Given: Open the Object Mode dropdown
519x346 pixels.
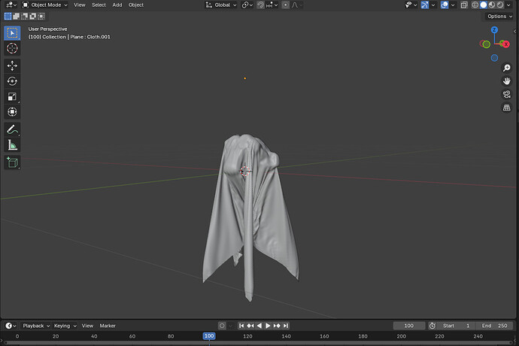Looking at the screenshot, I should pos(44,5).
